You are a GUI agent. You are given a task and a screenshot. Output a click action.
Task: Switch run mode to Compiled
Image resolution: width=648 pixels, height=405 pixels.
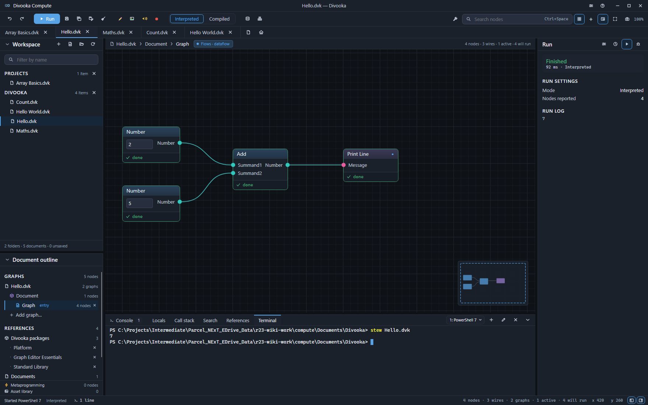click(x=219, y=19)
